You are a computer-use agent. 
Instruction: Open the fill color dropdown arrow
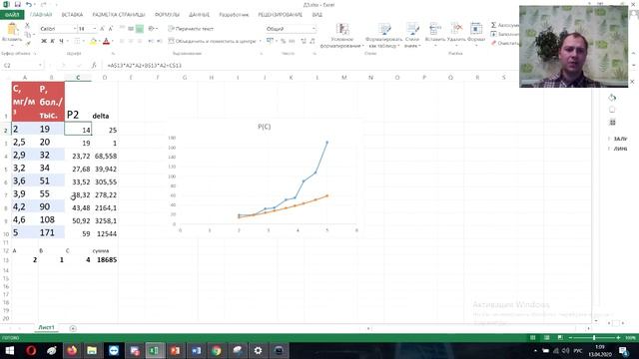pyautogui.click(x=100, y=41)
